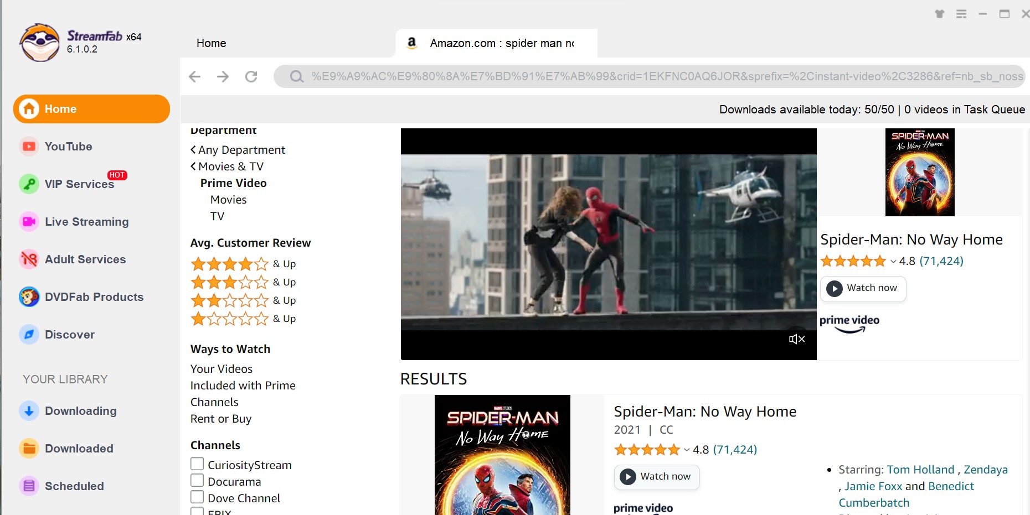Reload the page with refresh icon

[251, 76]
